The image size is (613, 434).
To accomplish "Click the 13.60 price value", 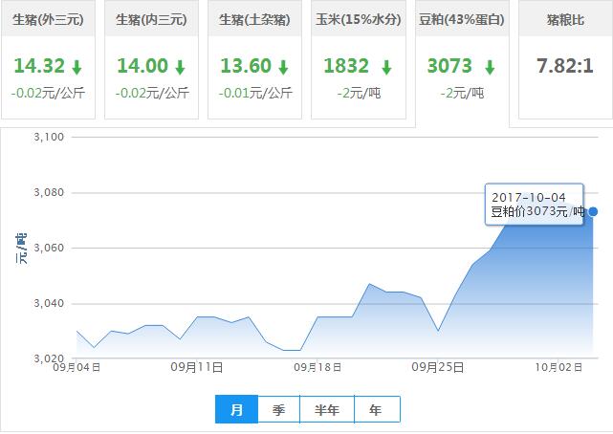I will [246, 66].
